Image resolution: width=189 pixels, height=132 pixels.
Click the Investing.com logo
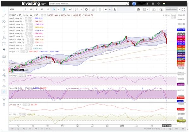[34, 3]
